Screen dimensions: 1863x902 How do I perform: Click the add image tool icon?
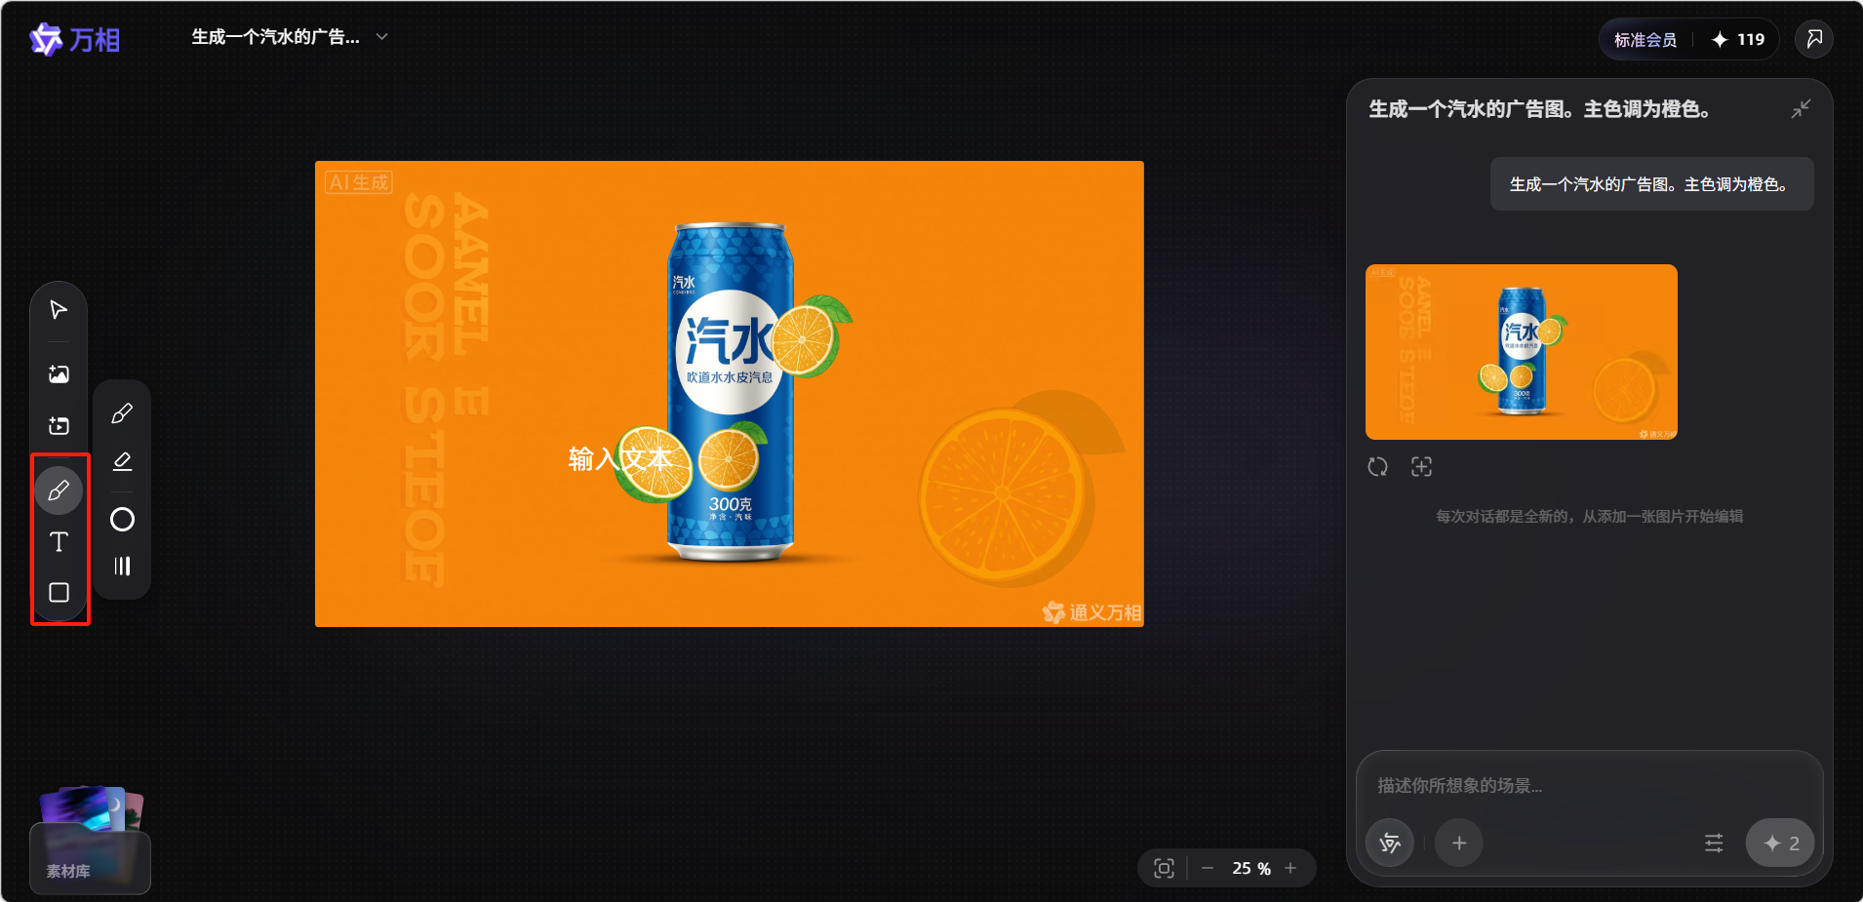tap(59, 374)
